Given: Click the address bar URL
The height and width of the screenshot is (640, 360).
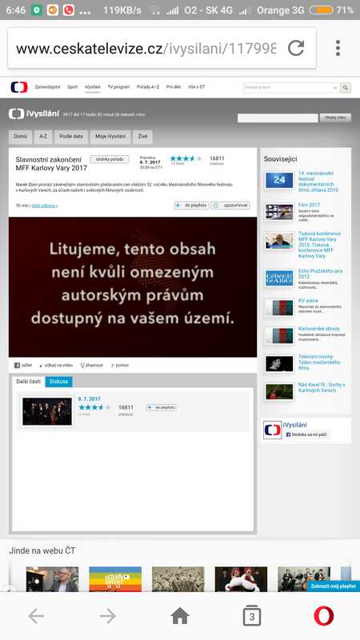Looking at the screenshot, I should (146, 49).
